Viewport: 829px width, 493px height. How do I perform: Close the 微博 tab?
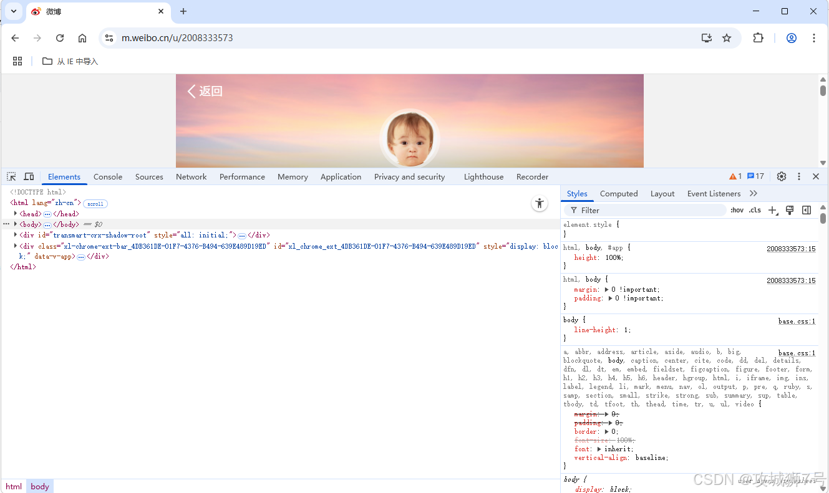(x=161, y=11)
